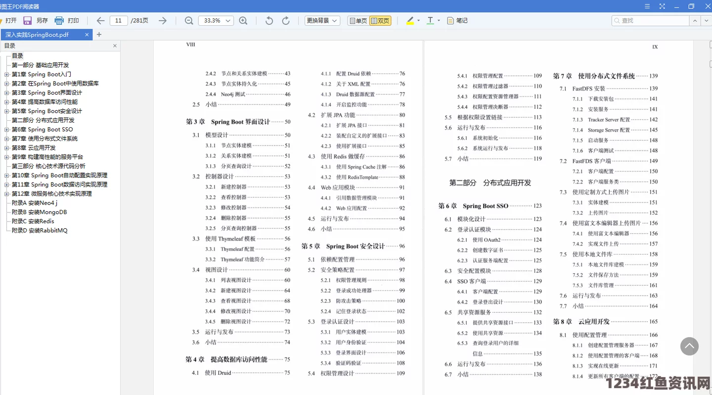
Task: Rotate page clockwise
Action: [x=286, y=20]
